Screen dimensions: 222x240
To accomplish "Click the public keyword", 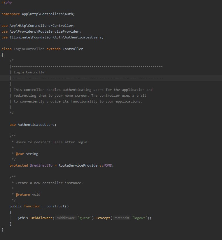I will coord(16,206).
